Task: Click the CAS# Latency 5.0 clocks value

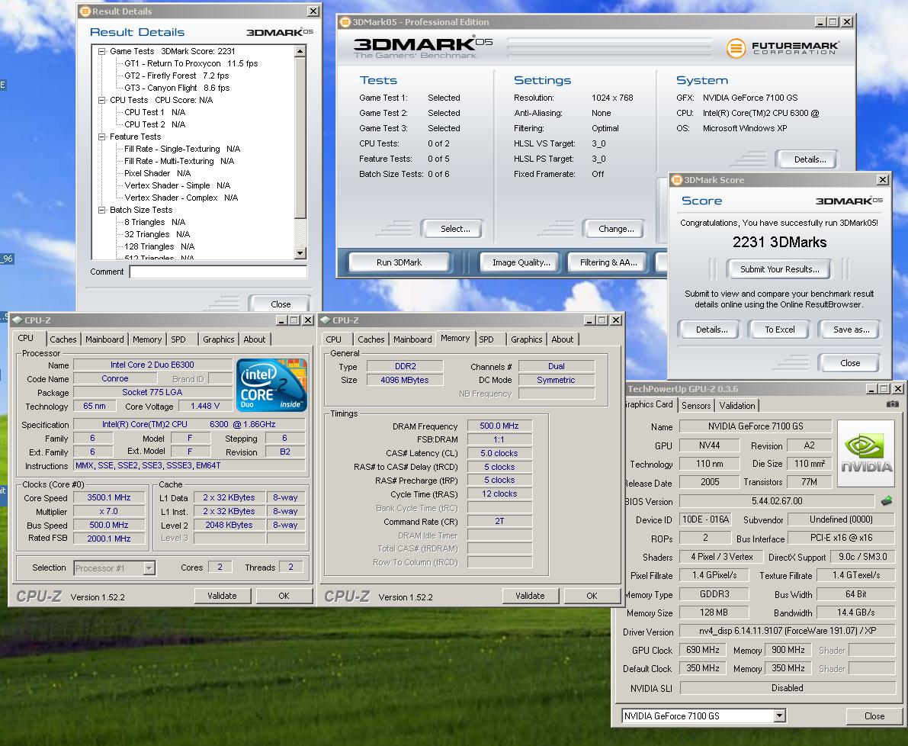Action: click(x=499, y=453)
